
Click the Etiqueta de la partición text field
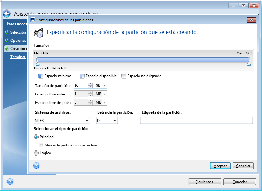[x=196, y=120]
